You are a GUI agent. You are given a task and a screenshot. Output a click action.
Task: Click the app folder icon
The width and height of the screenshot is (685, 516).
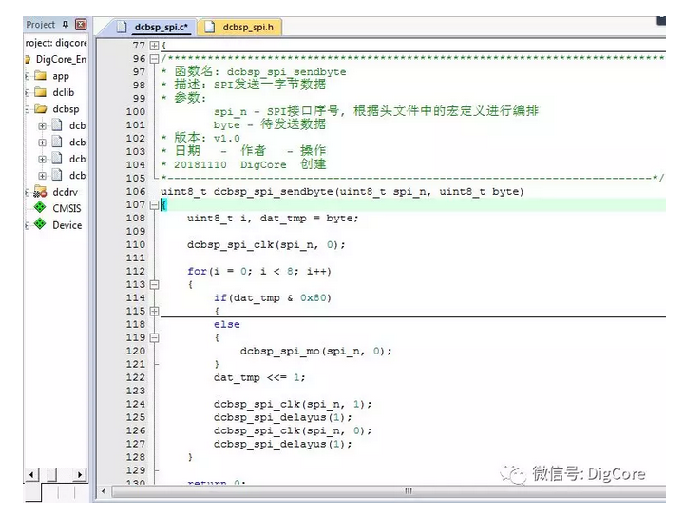click(41, 76)
